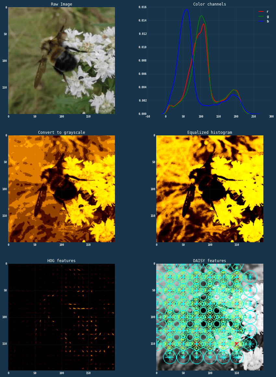Click the HOG features visualization
276x377 pixels.
click(x=61, y=317)
